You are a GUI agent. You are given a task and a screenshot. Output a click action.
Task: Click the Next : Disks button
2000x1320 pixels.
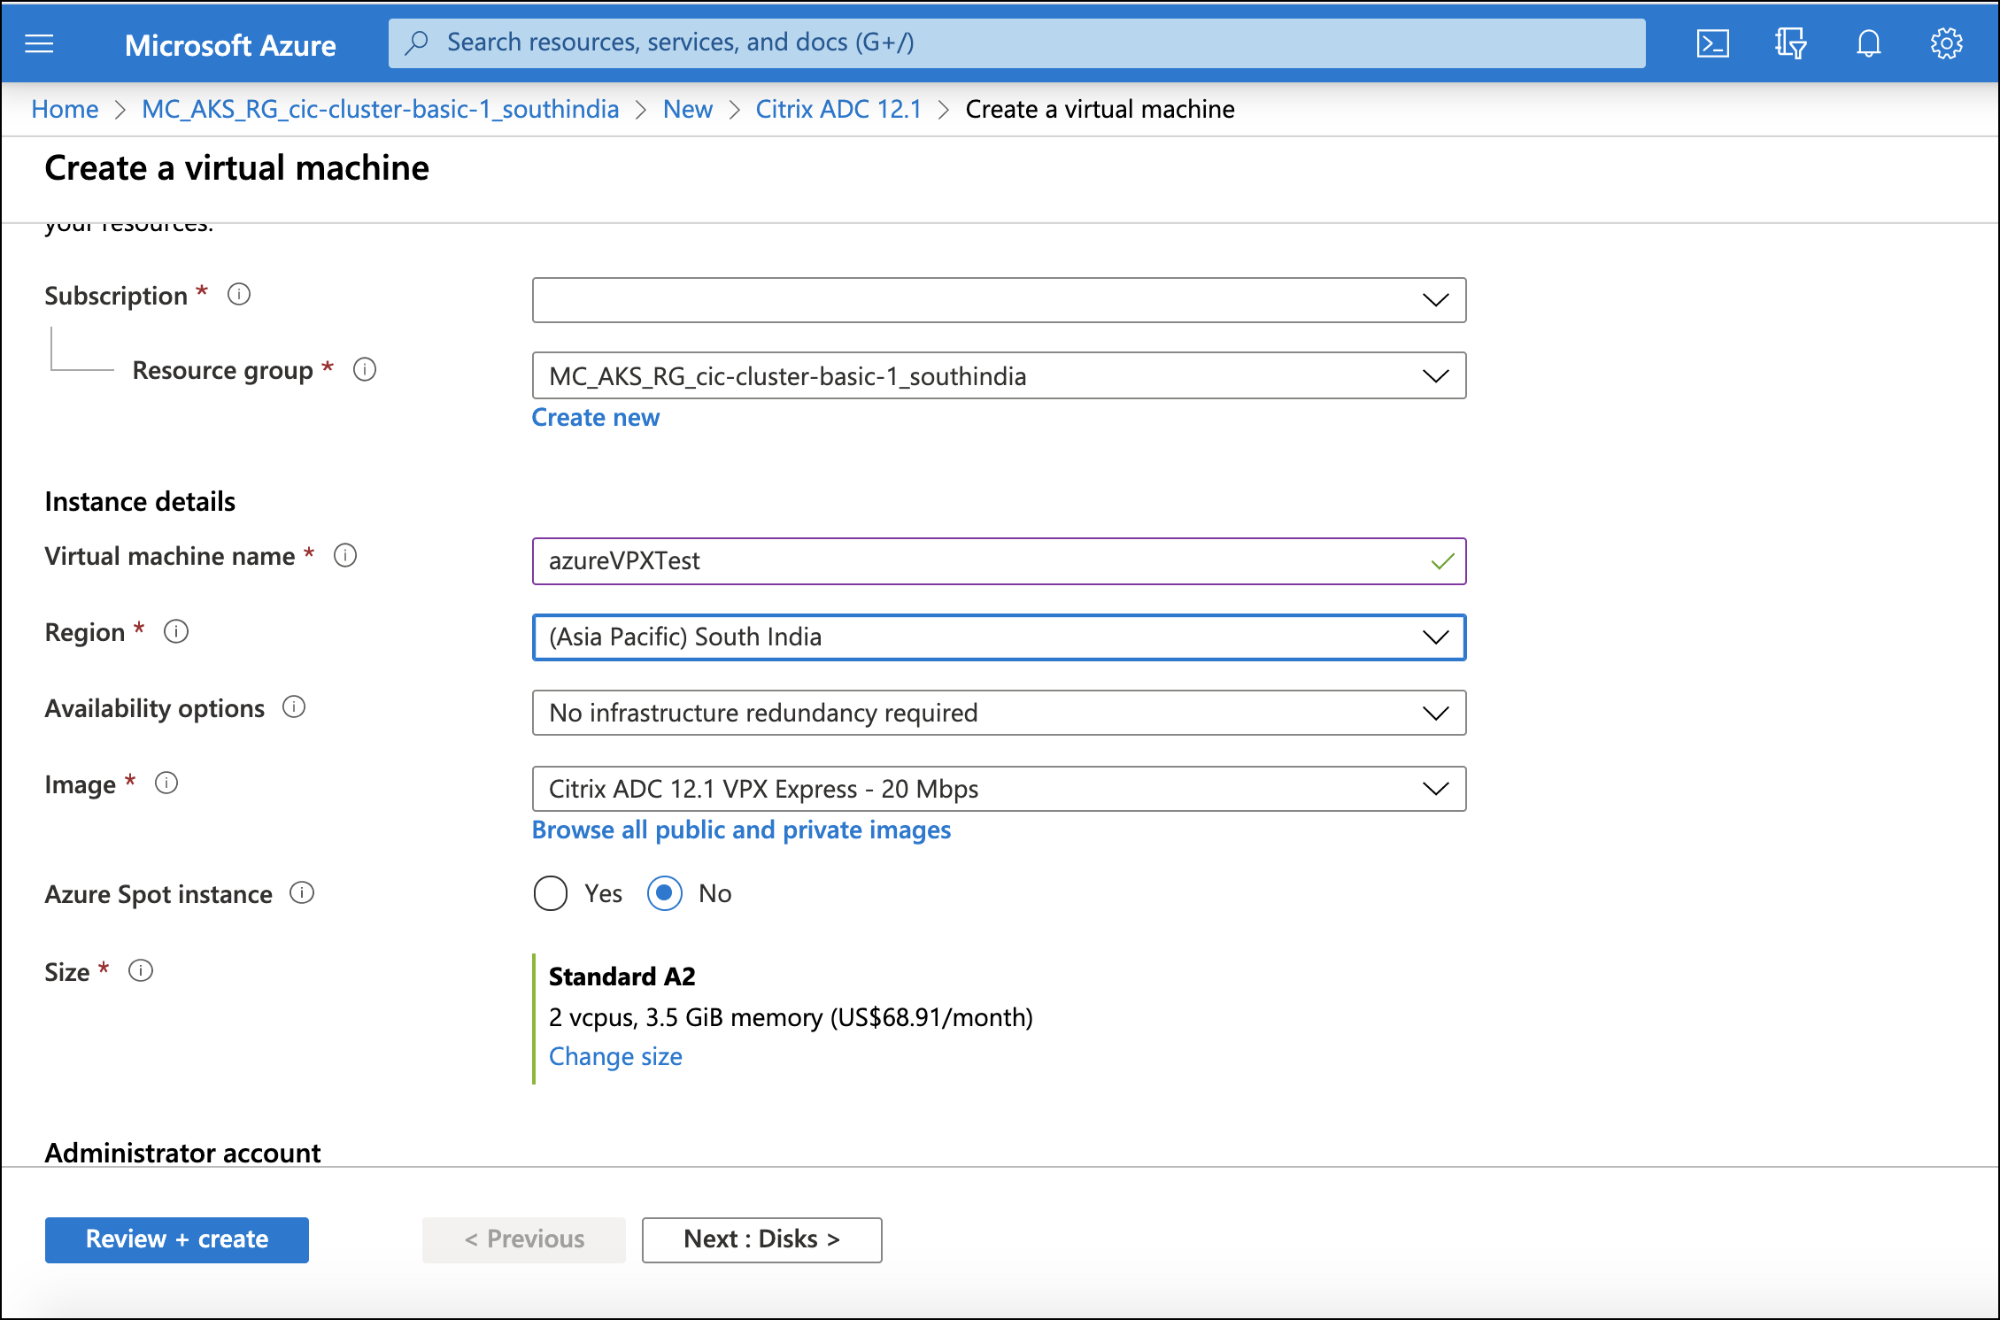(761, 1239)
